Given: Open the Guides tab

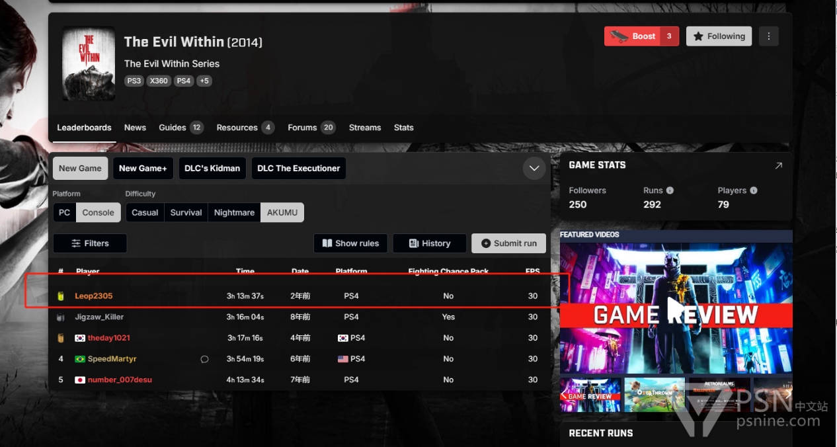Looking at the screenshot, I should [180, 128].
